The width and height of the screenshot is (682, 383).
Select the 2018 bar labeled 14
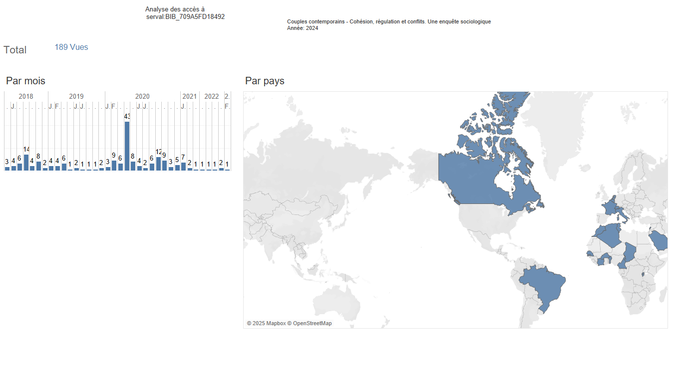click(x=26, y=162)
